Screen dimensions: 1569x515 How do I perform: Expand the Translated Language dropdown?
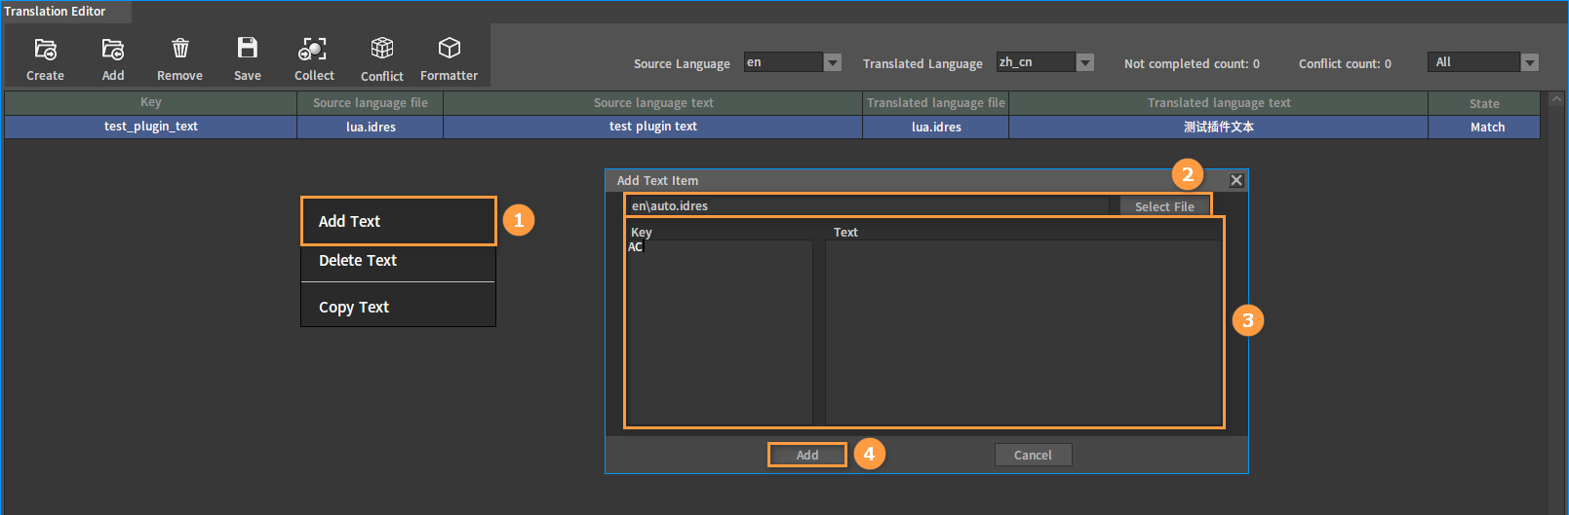pyautogui.click(x=1084, y=62)
